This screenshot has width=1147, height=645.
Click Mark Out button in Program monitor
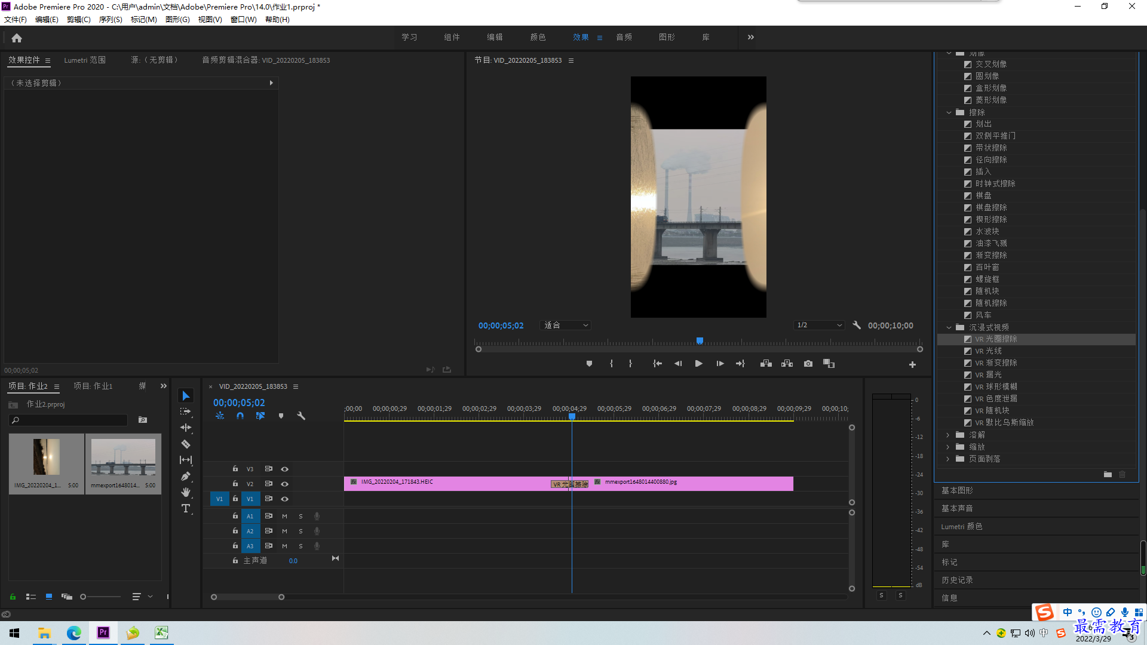630,364
